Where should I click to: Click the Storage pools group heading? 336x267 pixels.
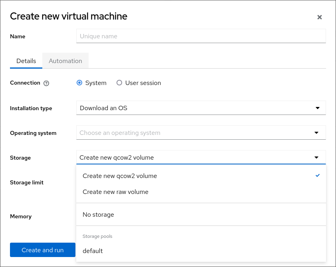pos(97,236)
